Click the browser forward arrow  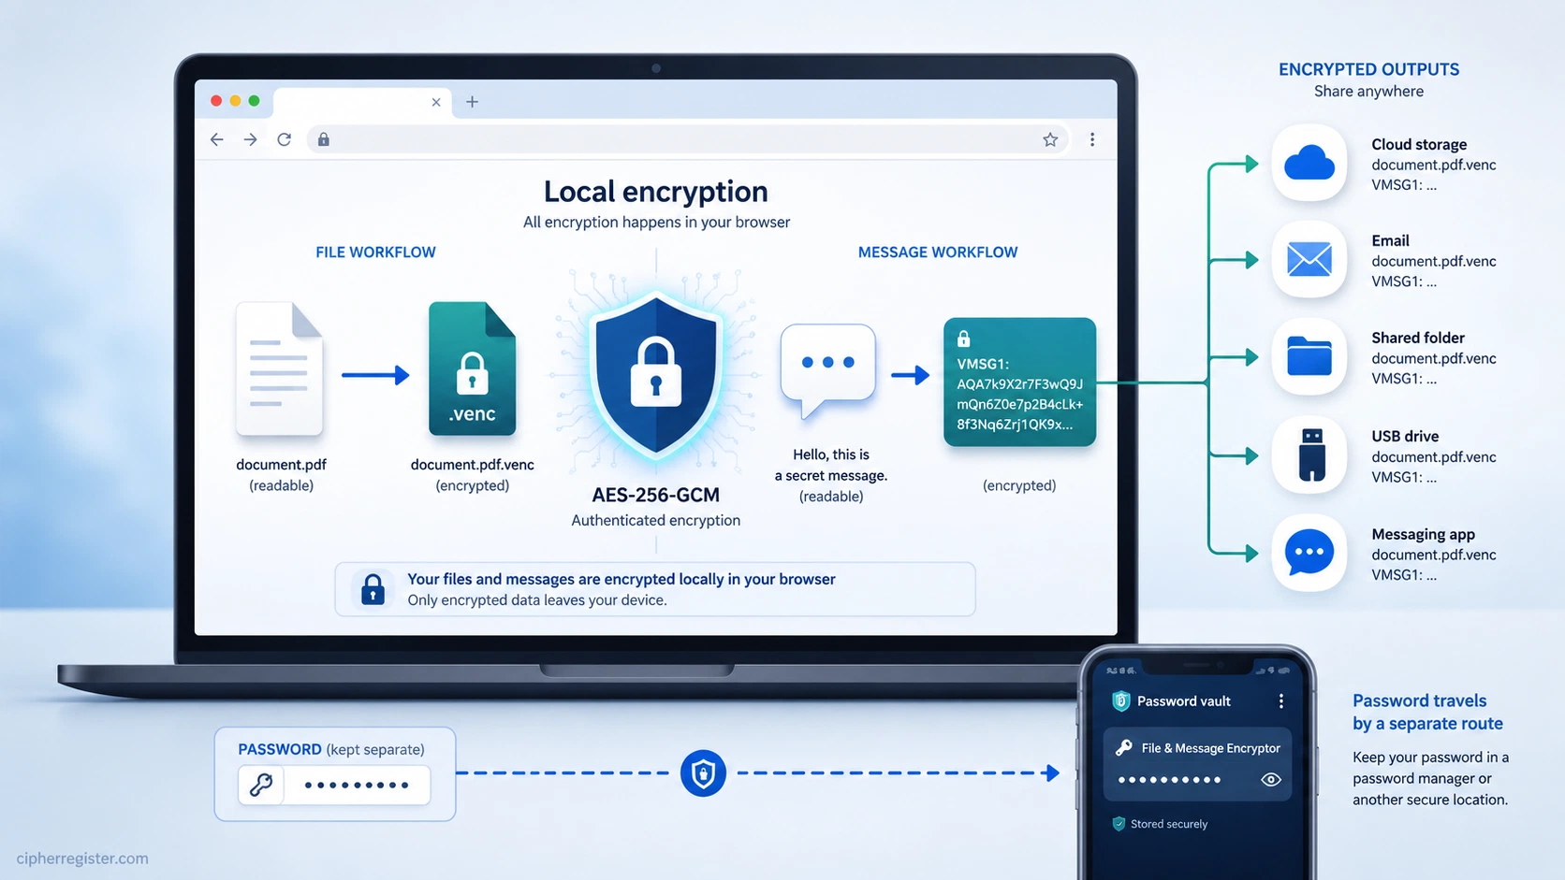coord(250,139)
